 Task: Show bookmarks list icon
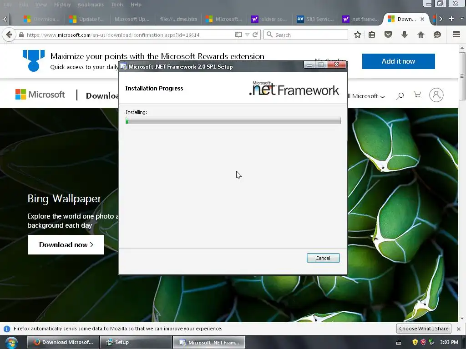point(371,35)
